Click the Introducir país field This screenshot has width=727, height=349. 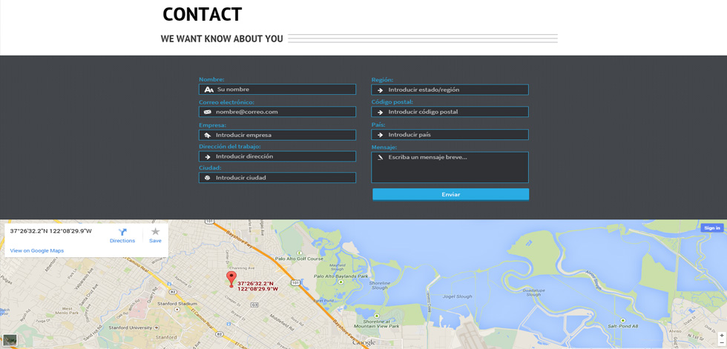(x=450, y=135)
